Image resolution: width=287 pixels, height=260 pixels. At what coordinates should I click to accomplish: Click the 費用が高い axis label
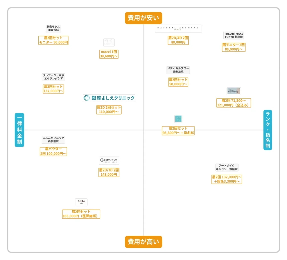tap(143, 242)
